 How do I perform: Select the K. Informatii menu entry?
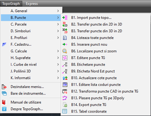31,78
